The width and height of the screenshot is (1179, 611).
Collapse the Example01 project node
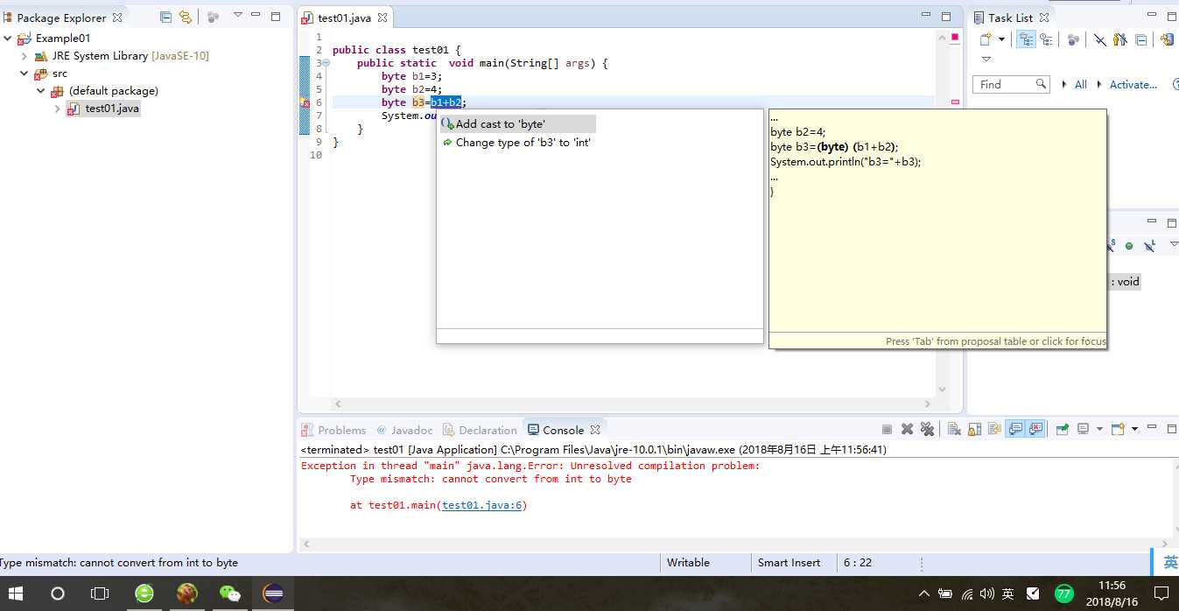[x=8, y=39]
